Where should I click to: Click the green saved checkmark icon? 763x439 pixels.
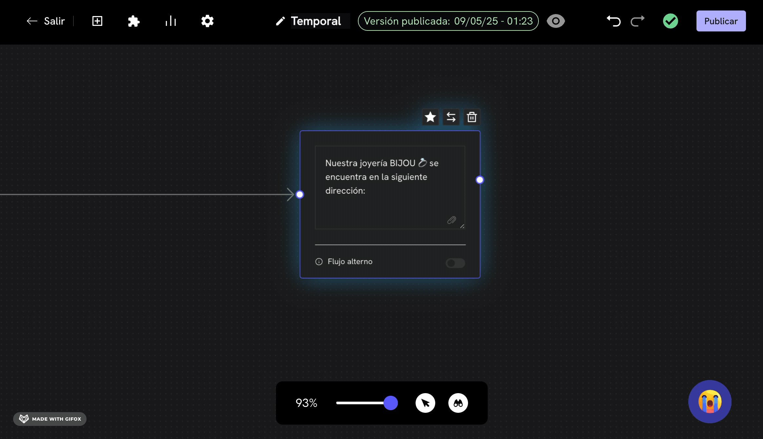(x=670, y=21)
